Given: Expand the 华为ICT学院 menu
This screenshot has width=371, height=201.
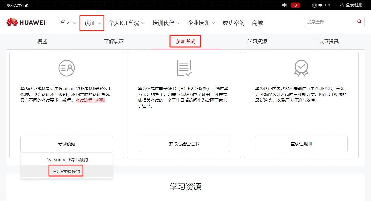Looking at the screenshot, I should 127,23.
